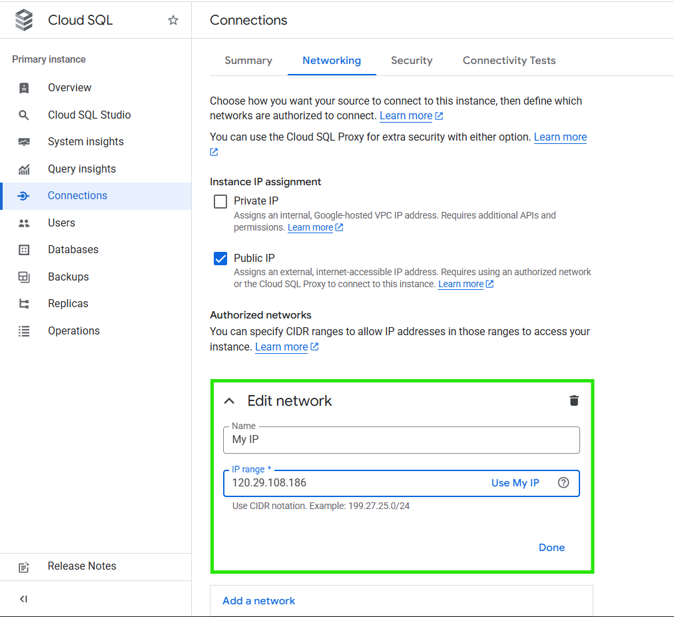Open IP range help via question mark icon

tap(564, 482)
